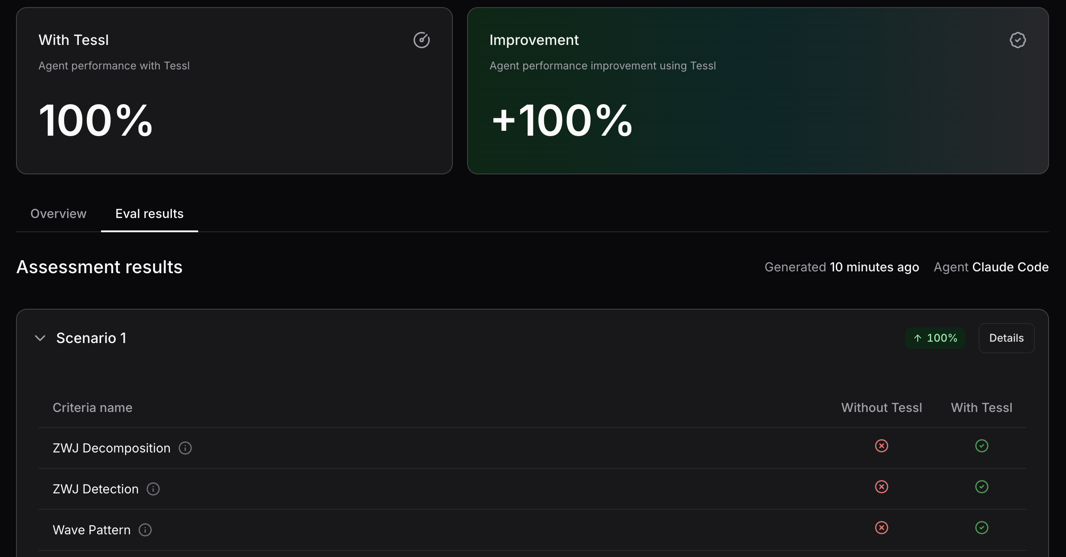Click failed icon for ZWJ Detection without Tessl
Viewport: 1066px width, 557px height.
pos(881,487)
